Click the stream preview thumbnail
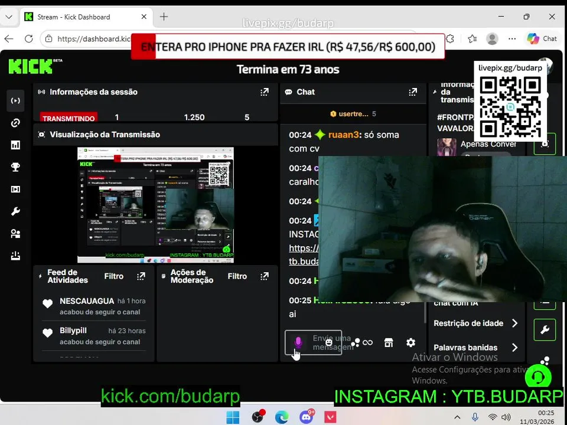The image size is (567, 425). click(x=155, y=205)
